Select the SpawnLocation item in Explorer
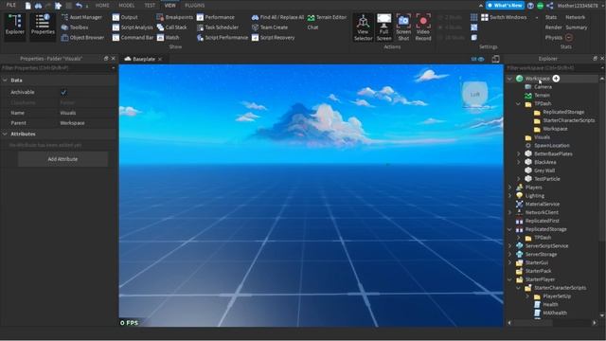This screenshot has width=606, height=341. (551, 145)
